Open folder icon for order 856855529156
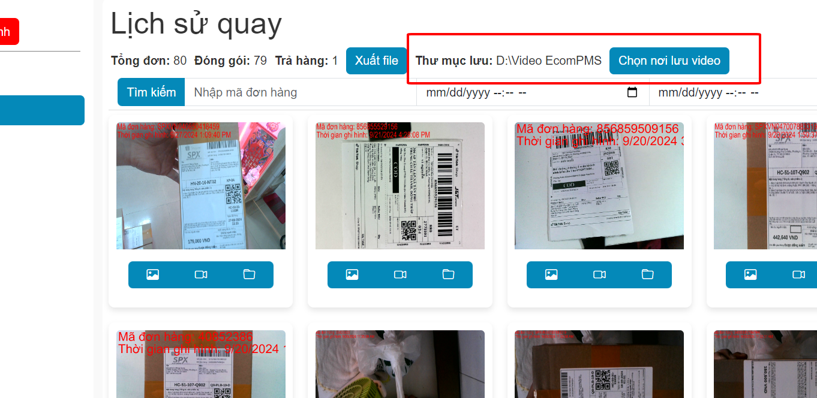Screen dimensions: 817x398 [x=448, y=275]
